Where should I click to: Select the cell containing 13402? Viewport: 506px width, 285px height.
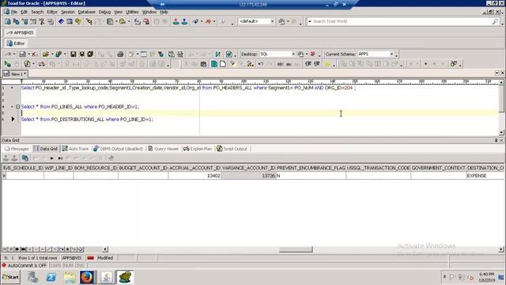[x=194, y=176]
